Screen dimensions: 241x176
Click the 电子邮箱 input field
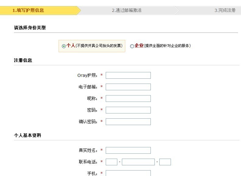pos(128,87)
